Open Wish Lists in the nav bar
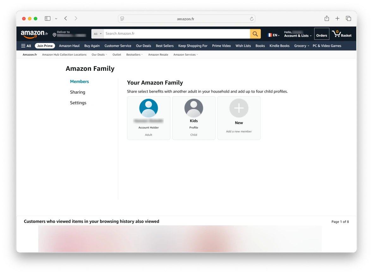 pos(243,46)
